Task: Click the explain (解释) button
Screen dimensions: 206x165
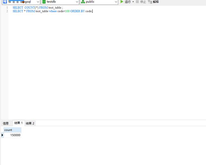Action: (x=154, y=2)
